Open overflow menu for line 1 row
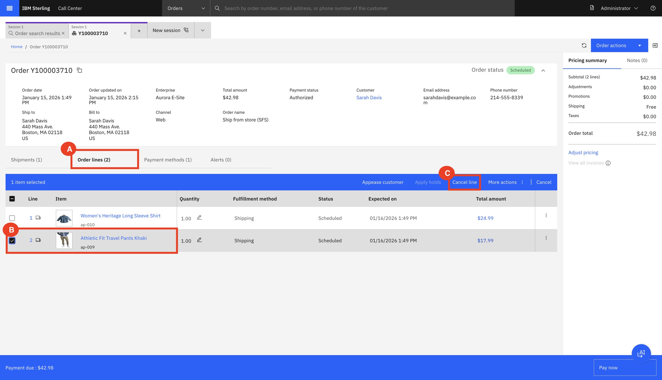This screenshot has width=662, height=380. (x=546, y=215)
